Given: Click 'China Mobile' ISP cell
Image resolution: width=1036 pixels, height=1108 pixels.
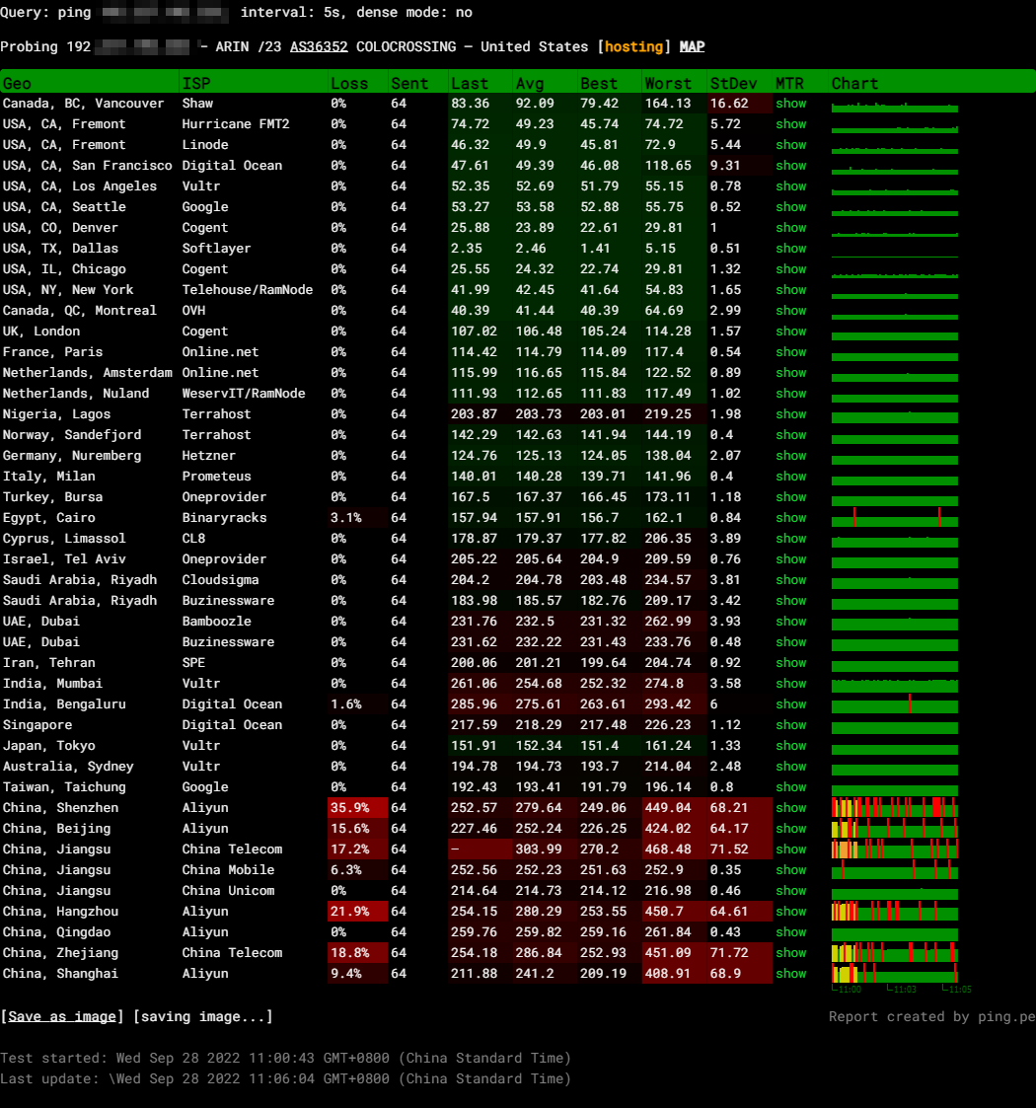Looking at the screenshot, I should [x=228, y=870].
